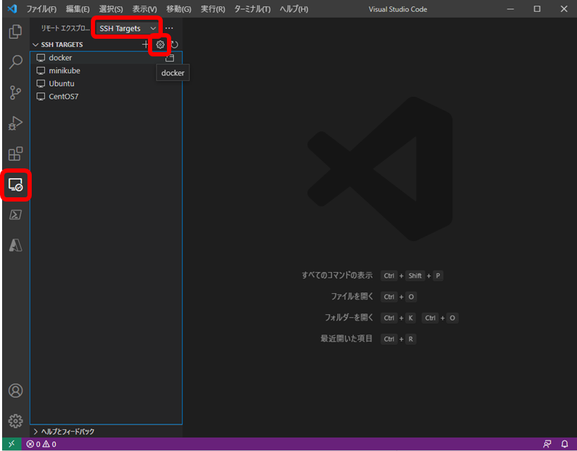
Task: Collapse the SSH TARGETS section
Action: click(58, 44)
